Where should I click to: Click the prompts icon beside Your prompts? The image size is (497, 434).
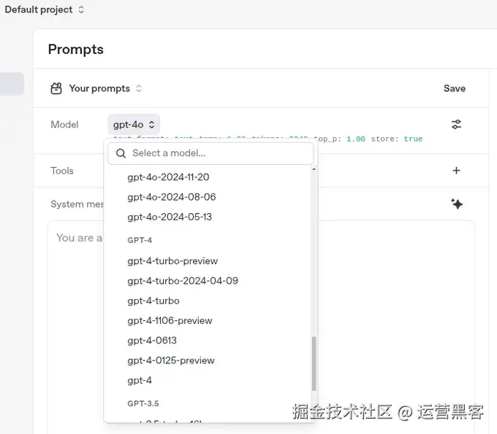click(x=56, y=88)
